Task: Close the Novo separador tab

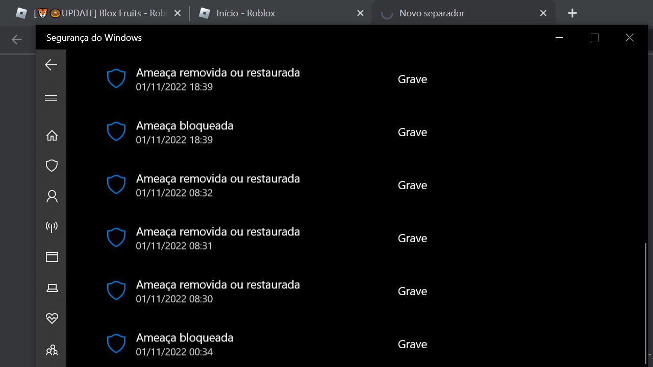Action: 543,13
